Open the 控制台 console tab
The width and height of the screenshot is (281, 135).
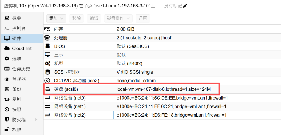pyautogui.click(x=19, y=28)
